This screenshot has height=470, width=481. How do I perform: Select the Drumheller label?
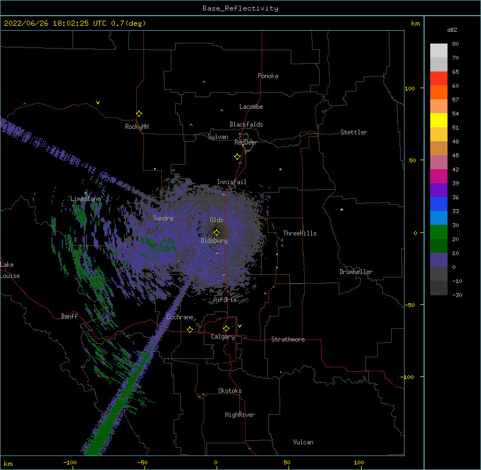(x=356, y=272)
